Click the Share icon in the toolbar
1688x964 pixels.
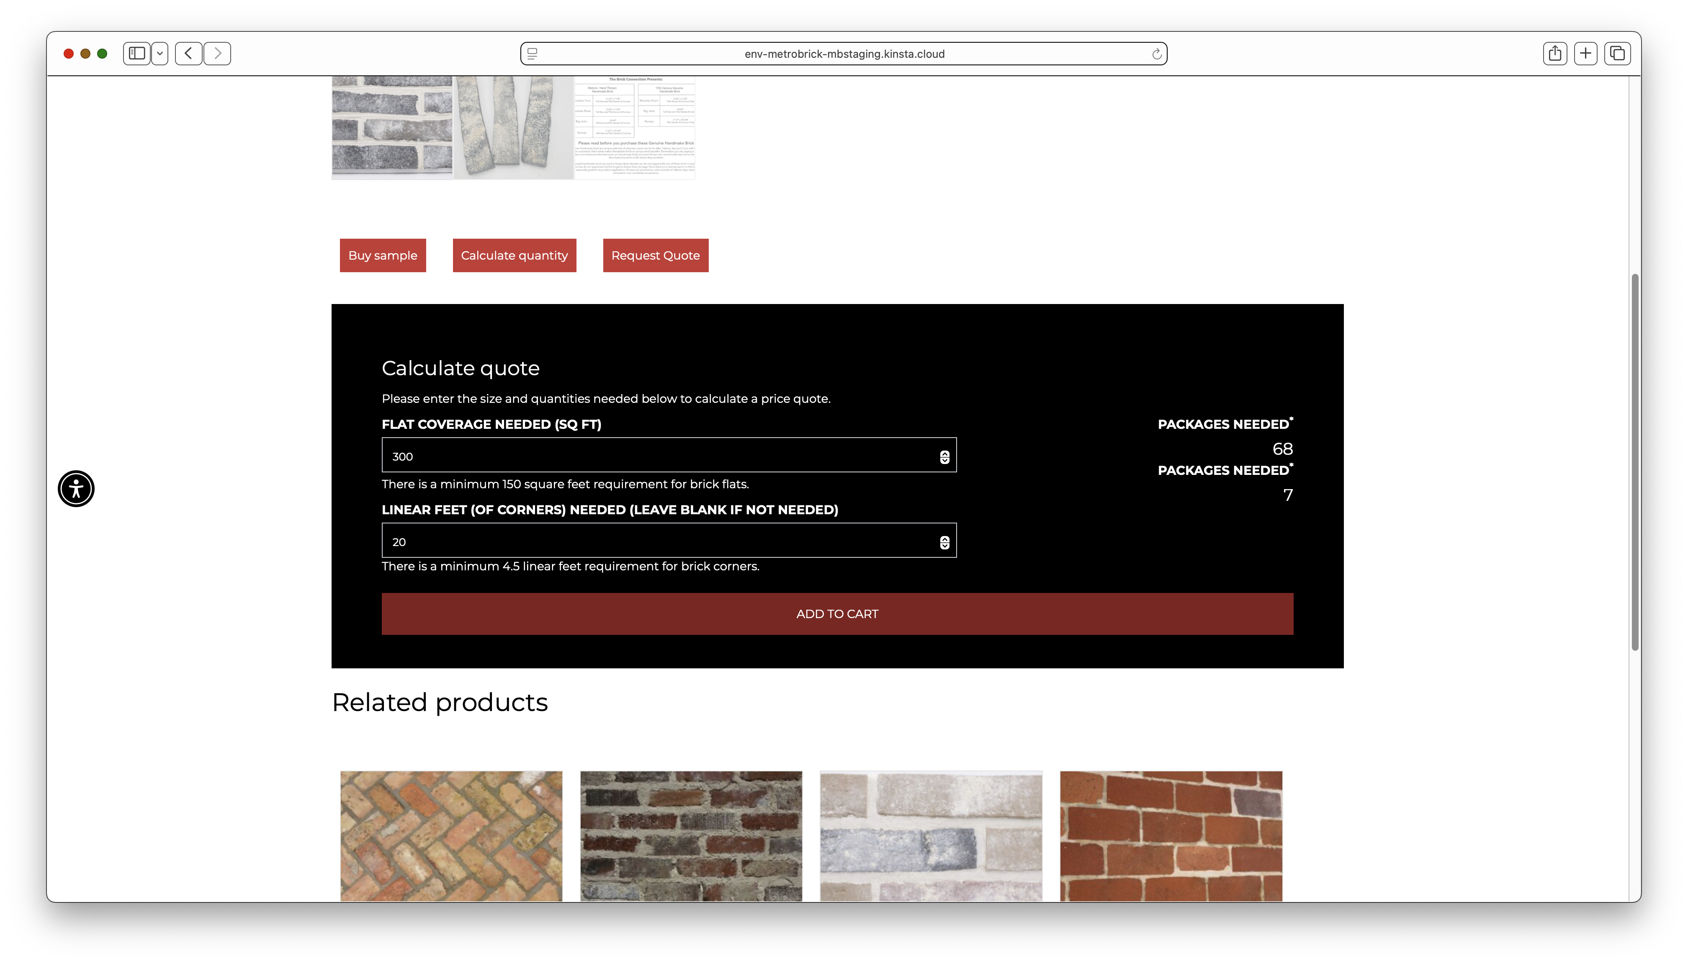tap(1554, 54)
